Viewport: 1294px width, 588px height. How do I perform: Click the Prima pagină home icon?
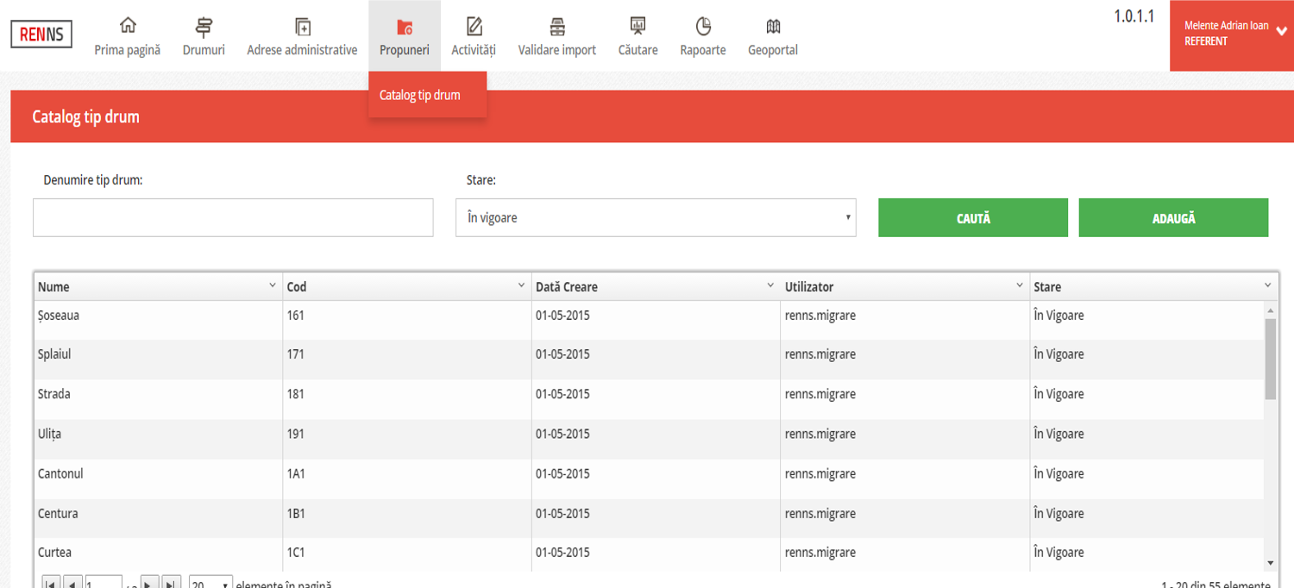[x=128, y=26]
